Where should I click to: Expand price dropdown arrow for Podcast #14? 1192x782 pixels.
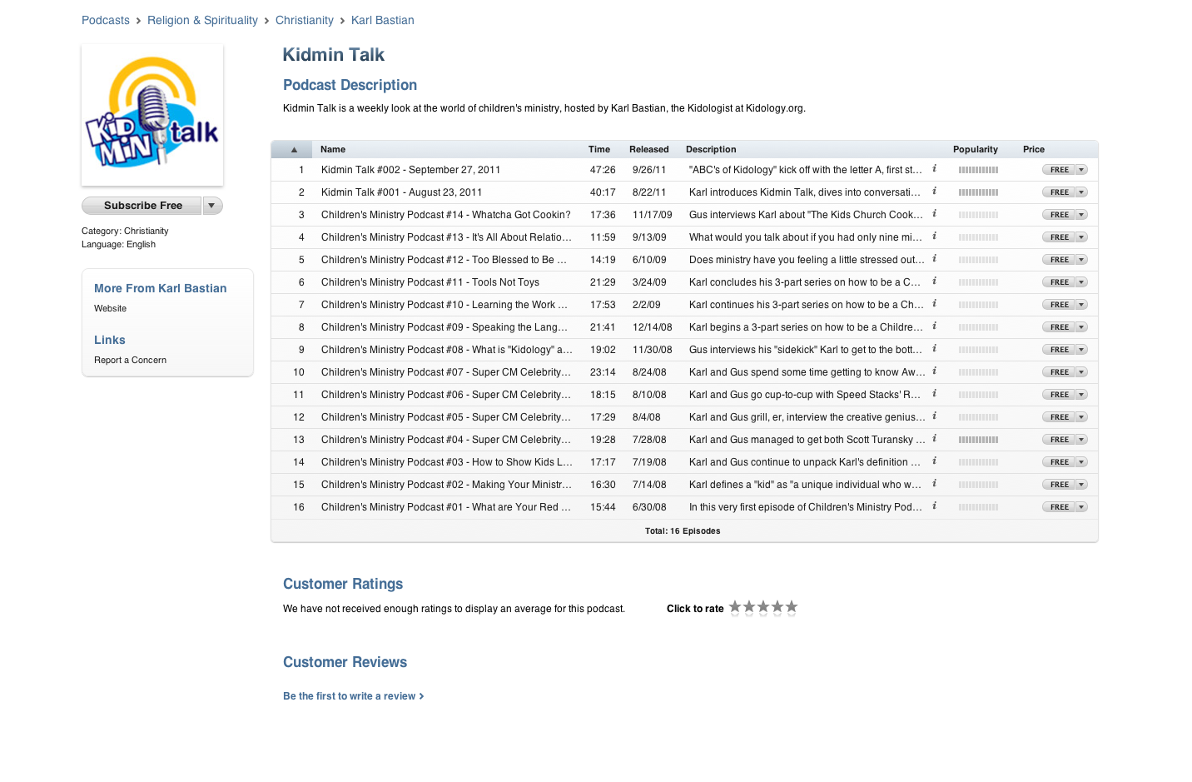[1081, 215]
